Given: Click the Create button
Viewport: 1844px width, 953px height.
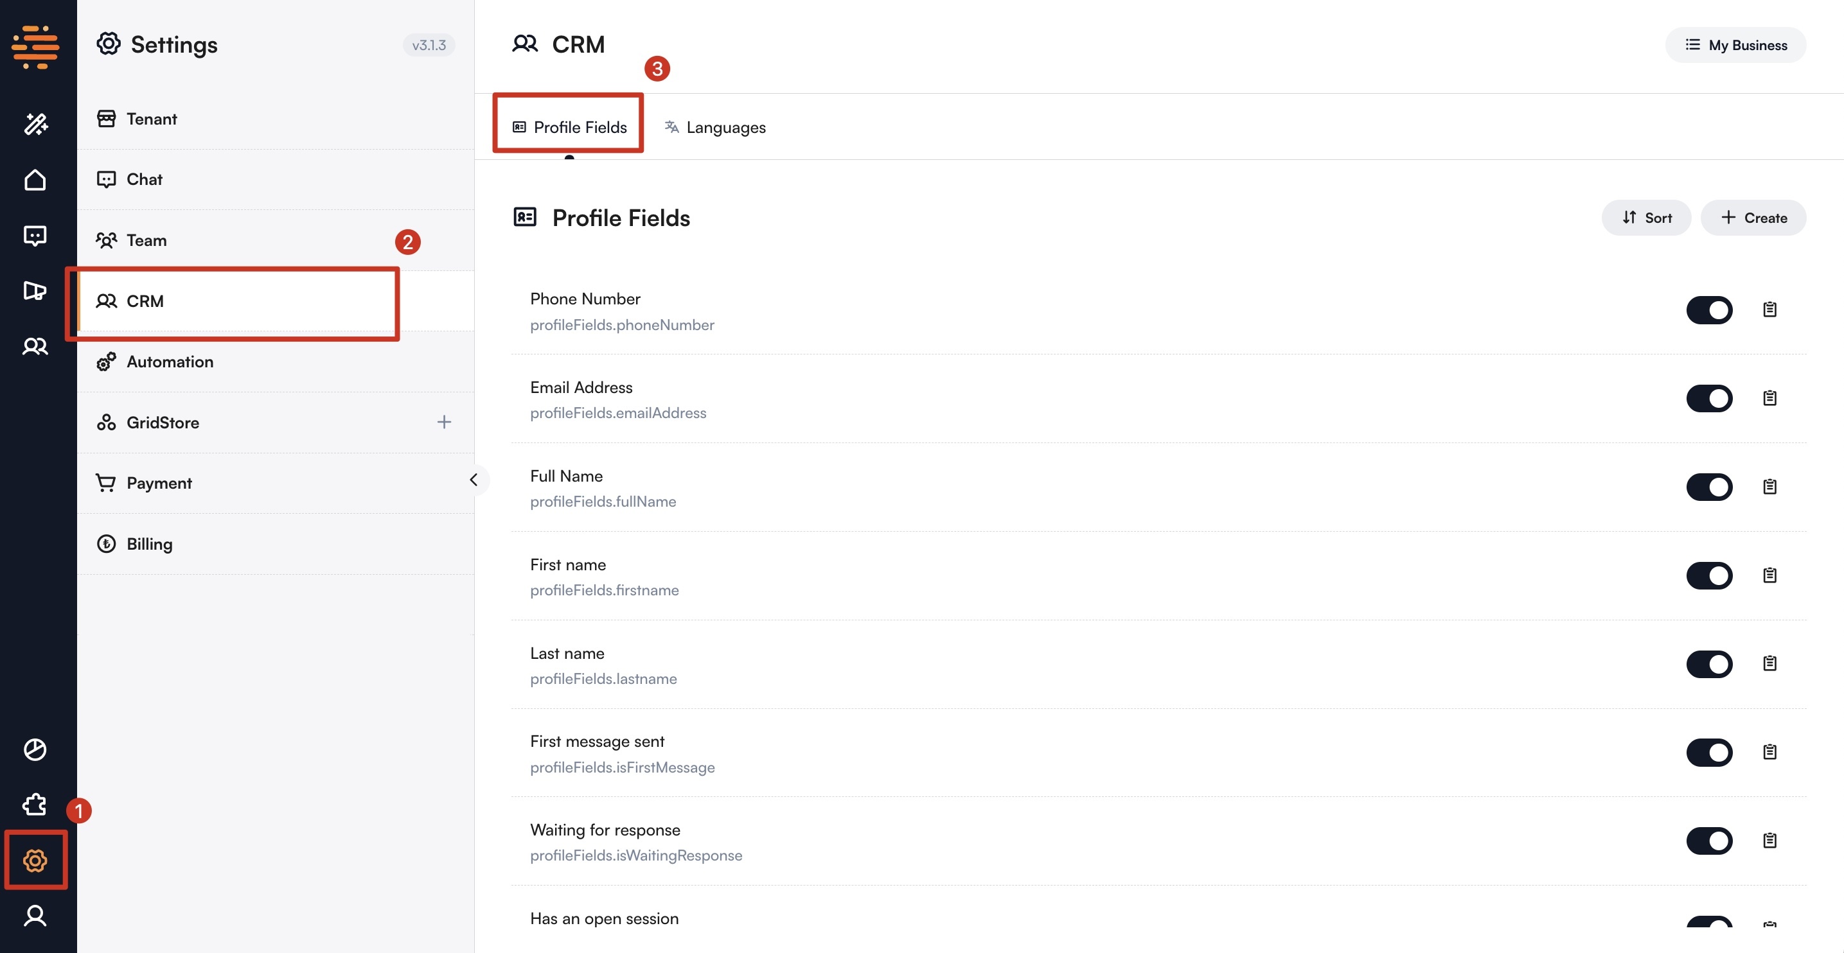Looking at the screenshot, I should 1753,218.
